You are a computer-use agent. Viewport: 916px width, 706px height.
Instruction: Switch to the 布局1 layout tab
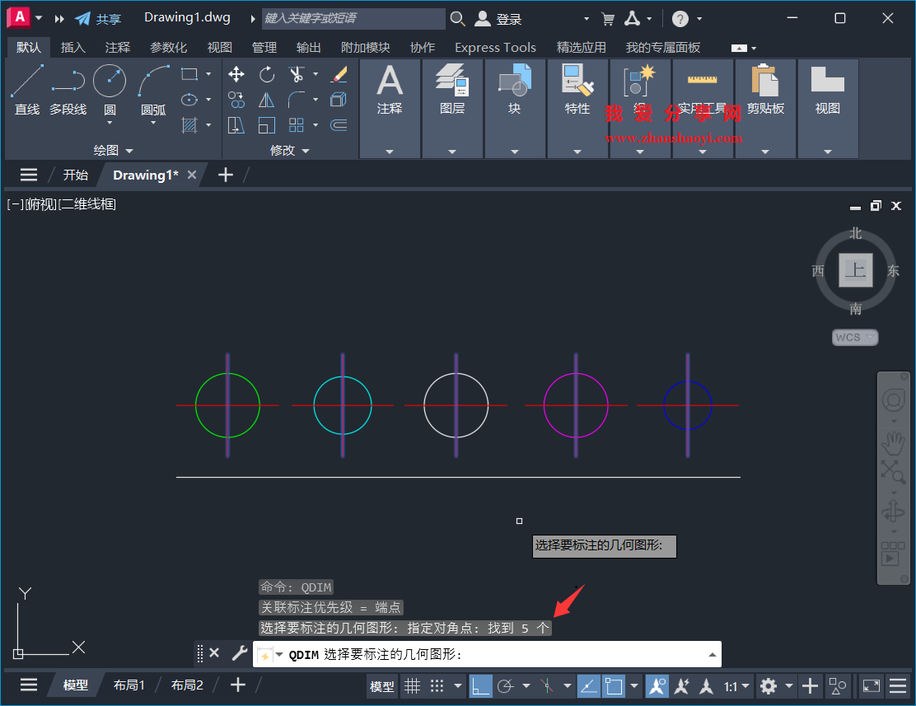[x=129, y=685]
